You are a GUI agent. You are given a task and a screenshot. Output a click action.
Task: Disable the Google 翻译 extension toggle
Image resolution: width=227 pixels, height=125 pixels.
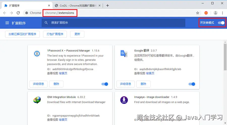[192, 84]
